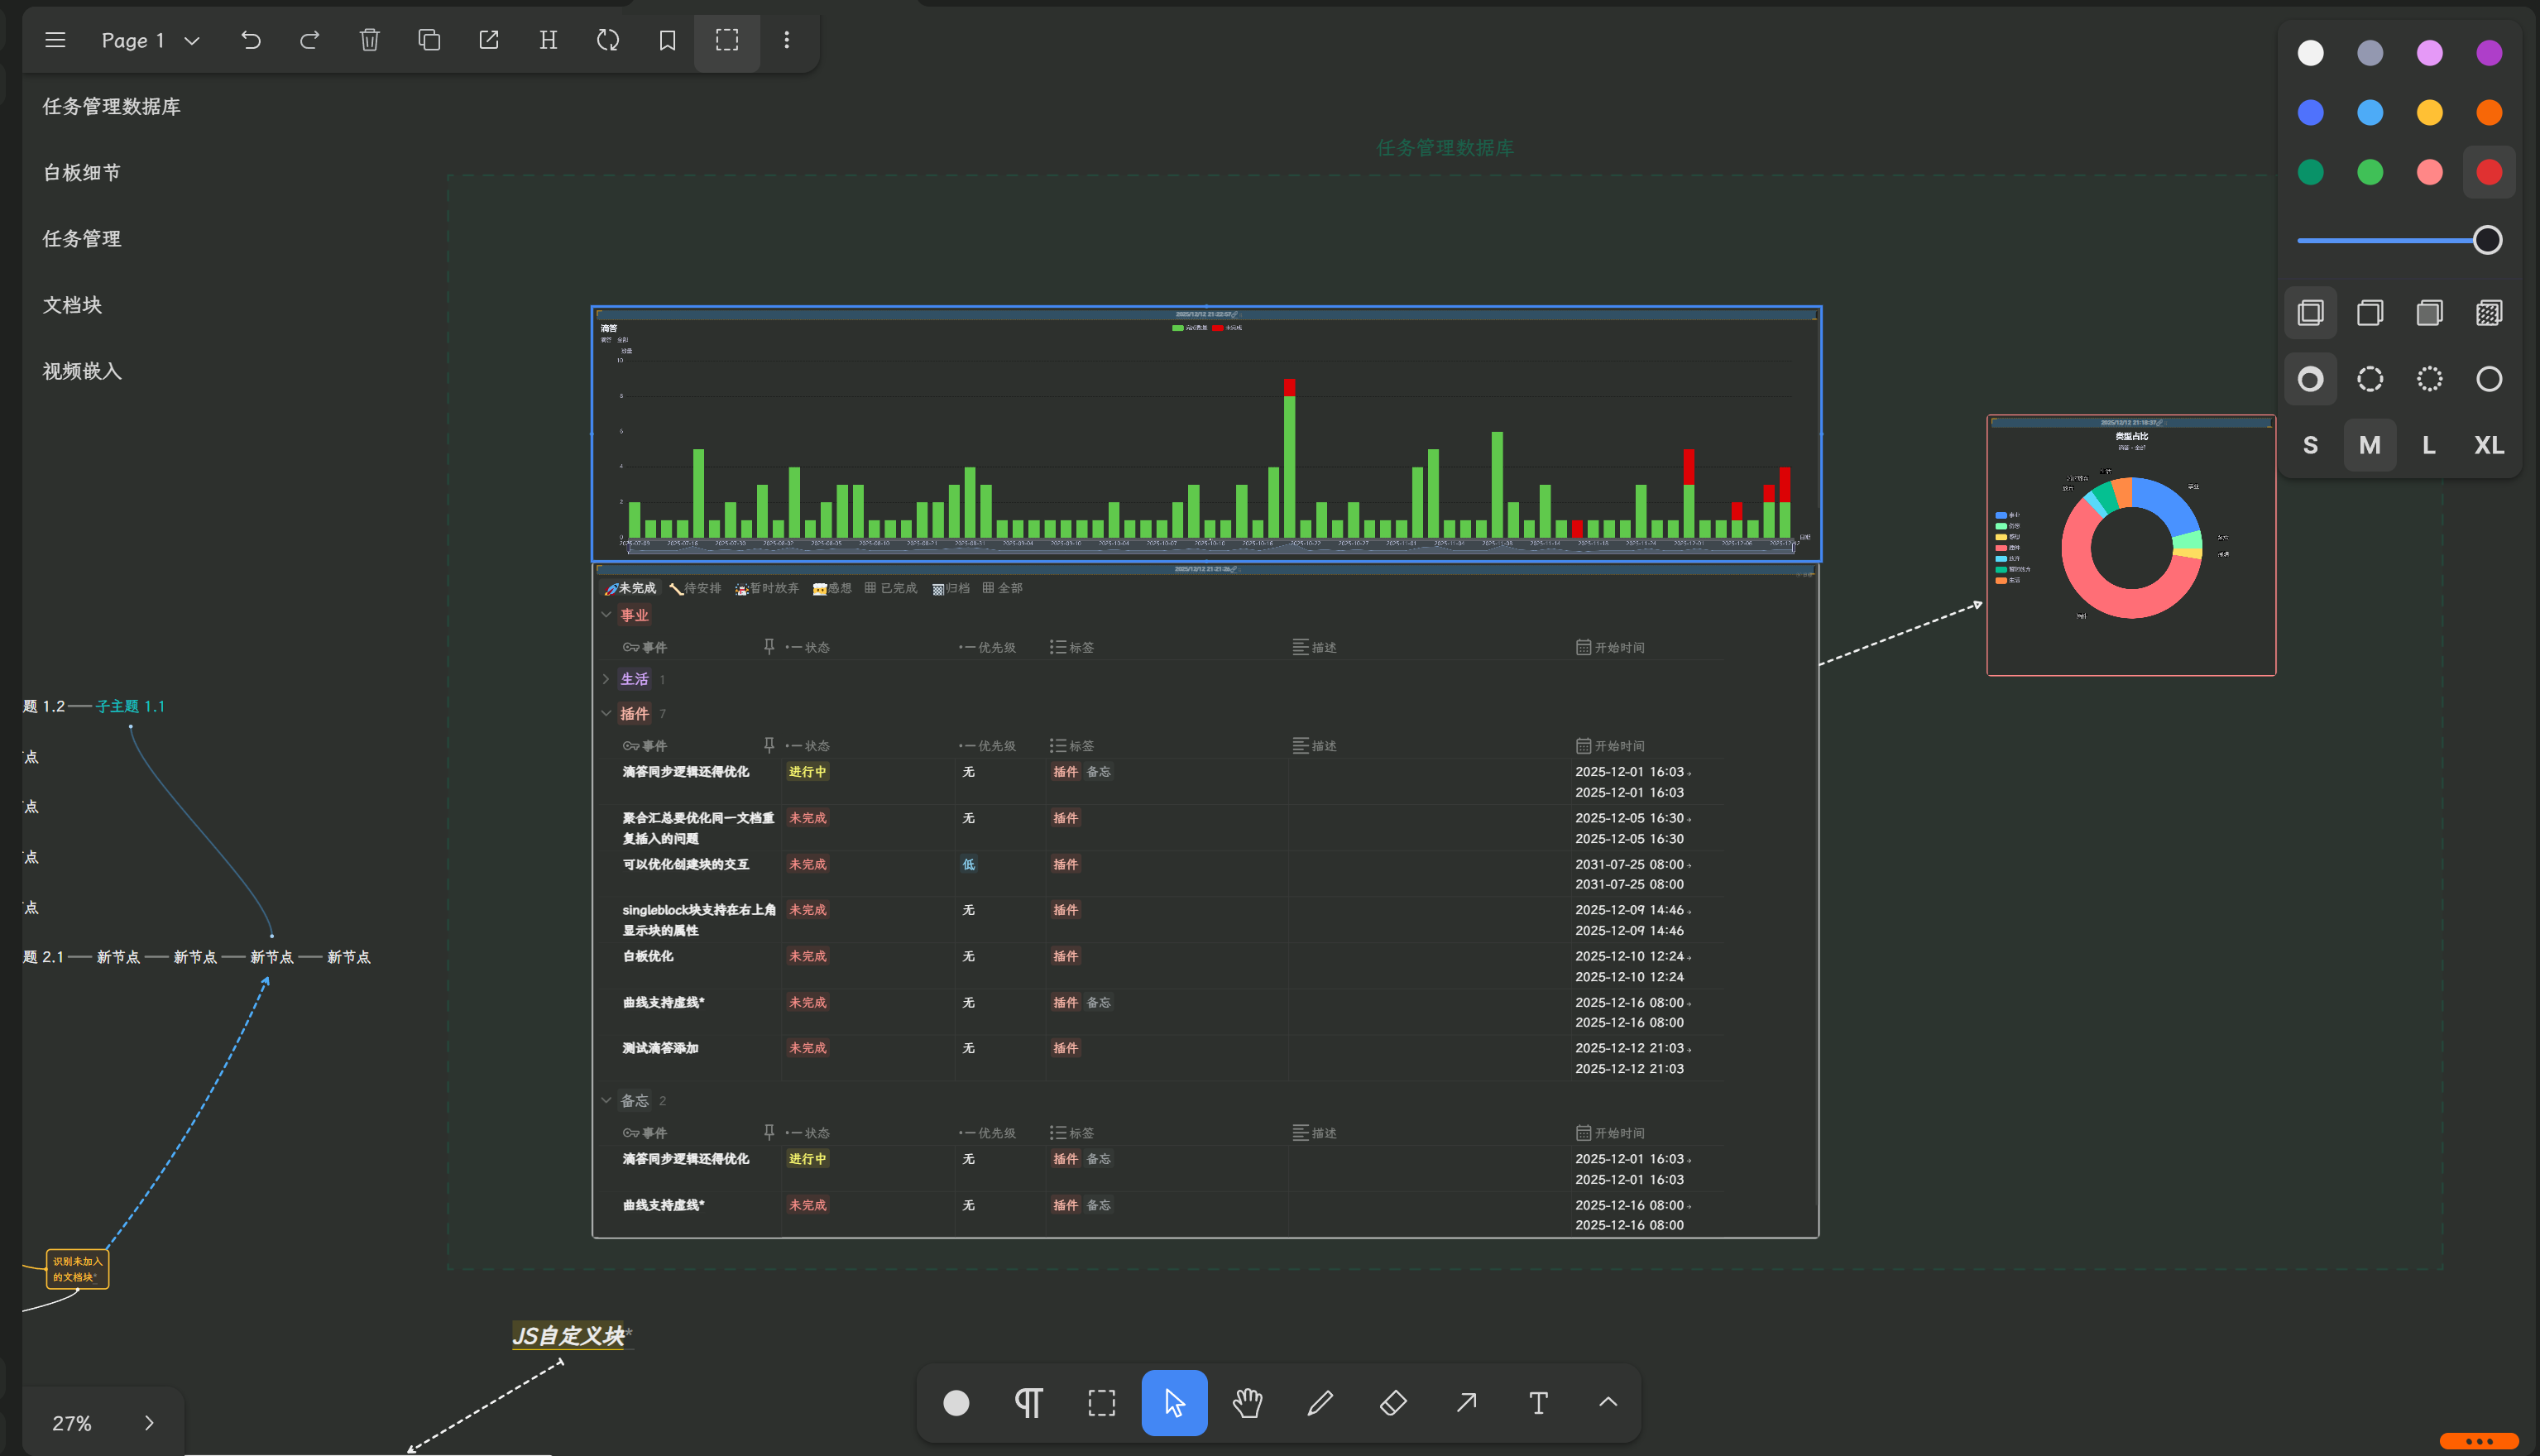Go to 白板细节 in sidebar

[82, 172]
